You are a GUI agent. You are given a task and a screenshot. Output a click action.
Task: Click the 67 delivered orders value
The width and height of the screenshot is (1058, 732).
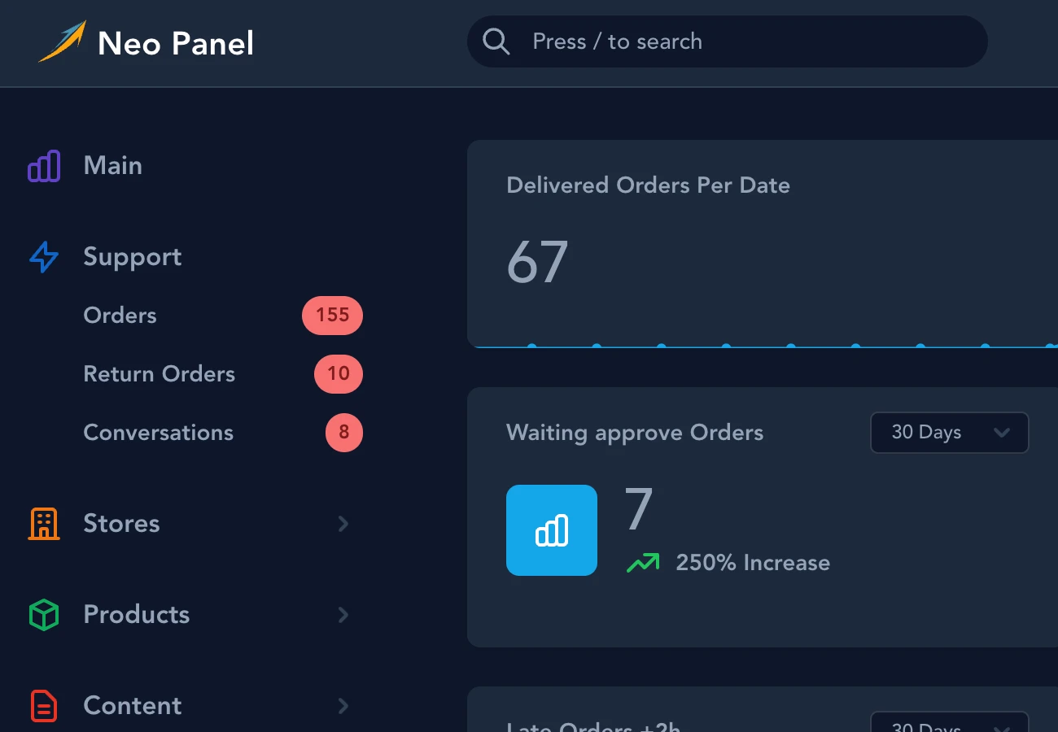537,263
